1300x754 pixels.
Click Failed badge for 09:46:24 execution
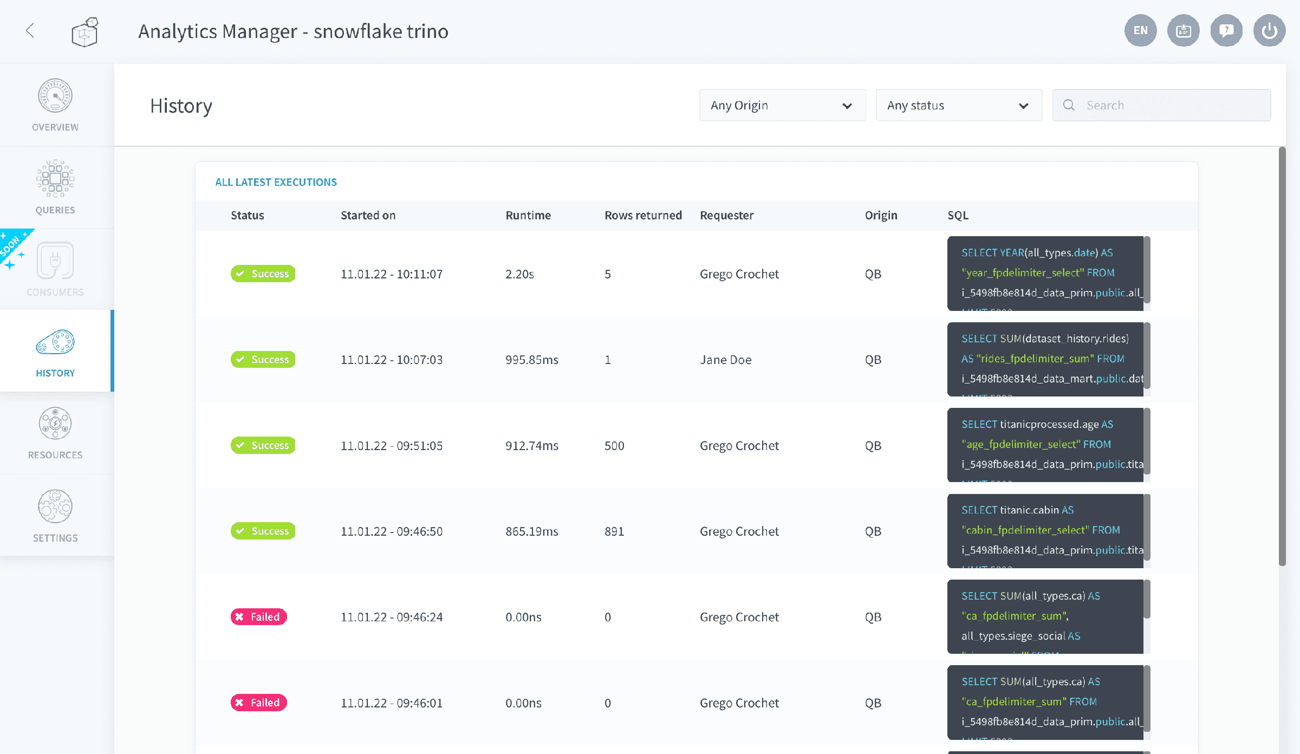[258, 617]
